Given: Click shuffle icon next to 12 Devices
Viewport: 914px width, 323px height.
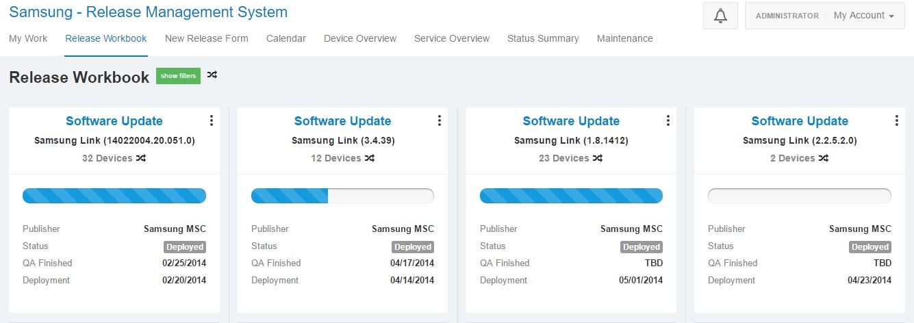Looking at the screenshot, I should (369, 158).
